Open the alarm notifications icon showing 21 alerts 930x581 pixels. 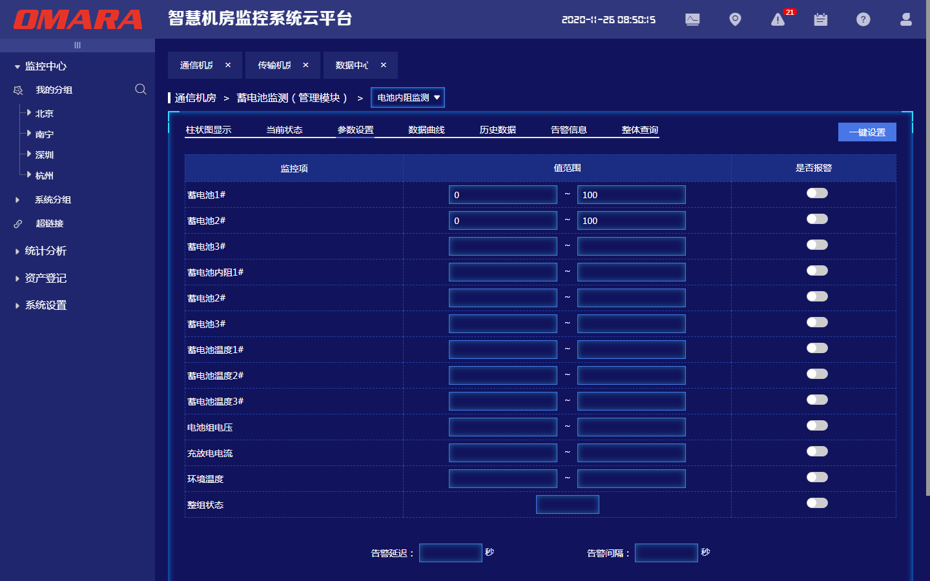778,20
